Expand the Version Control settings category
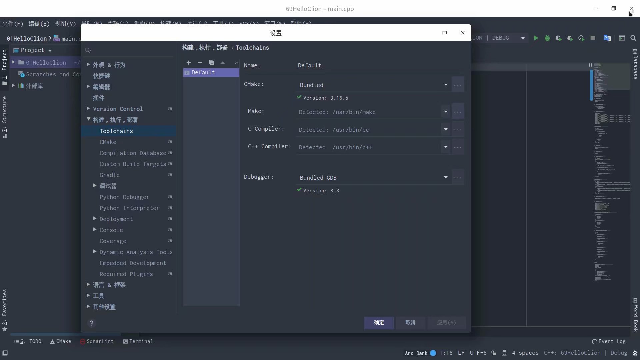640x360 pixels. 88,109
